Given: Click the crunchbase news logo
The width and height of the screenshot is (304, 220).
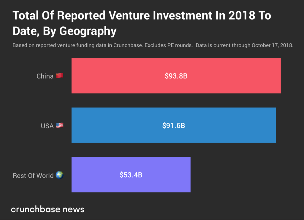Looking at the screenshot, I should click(x=47, y=209).
